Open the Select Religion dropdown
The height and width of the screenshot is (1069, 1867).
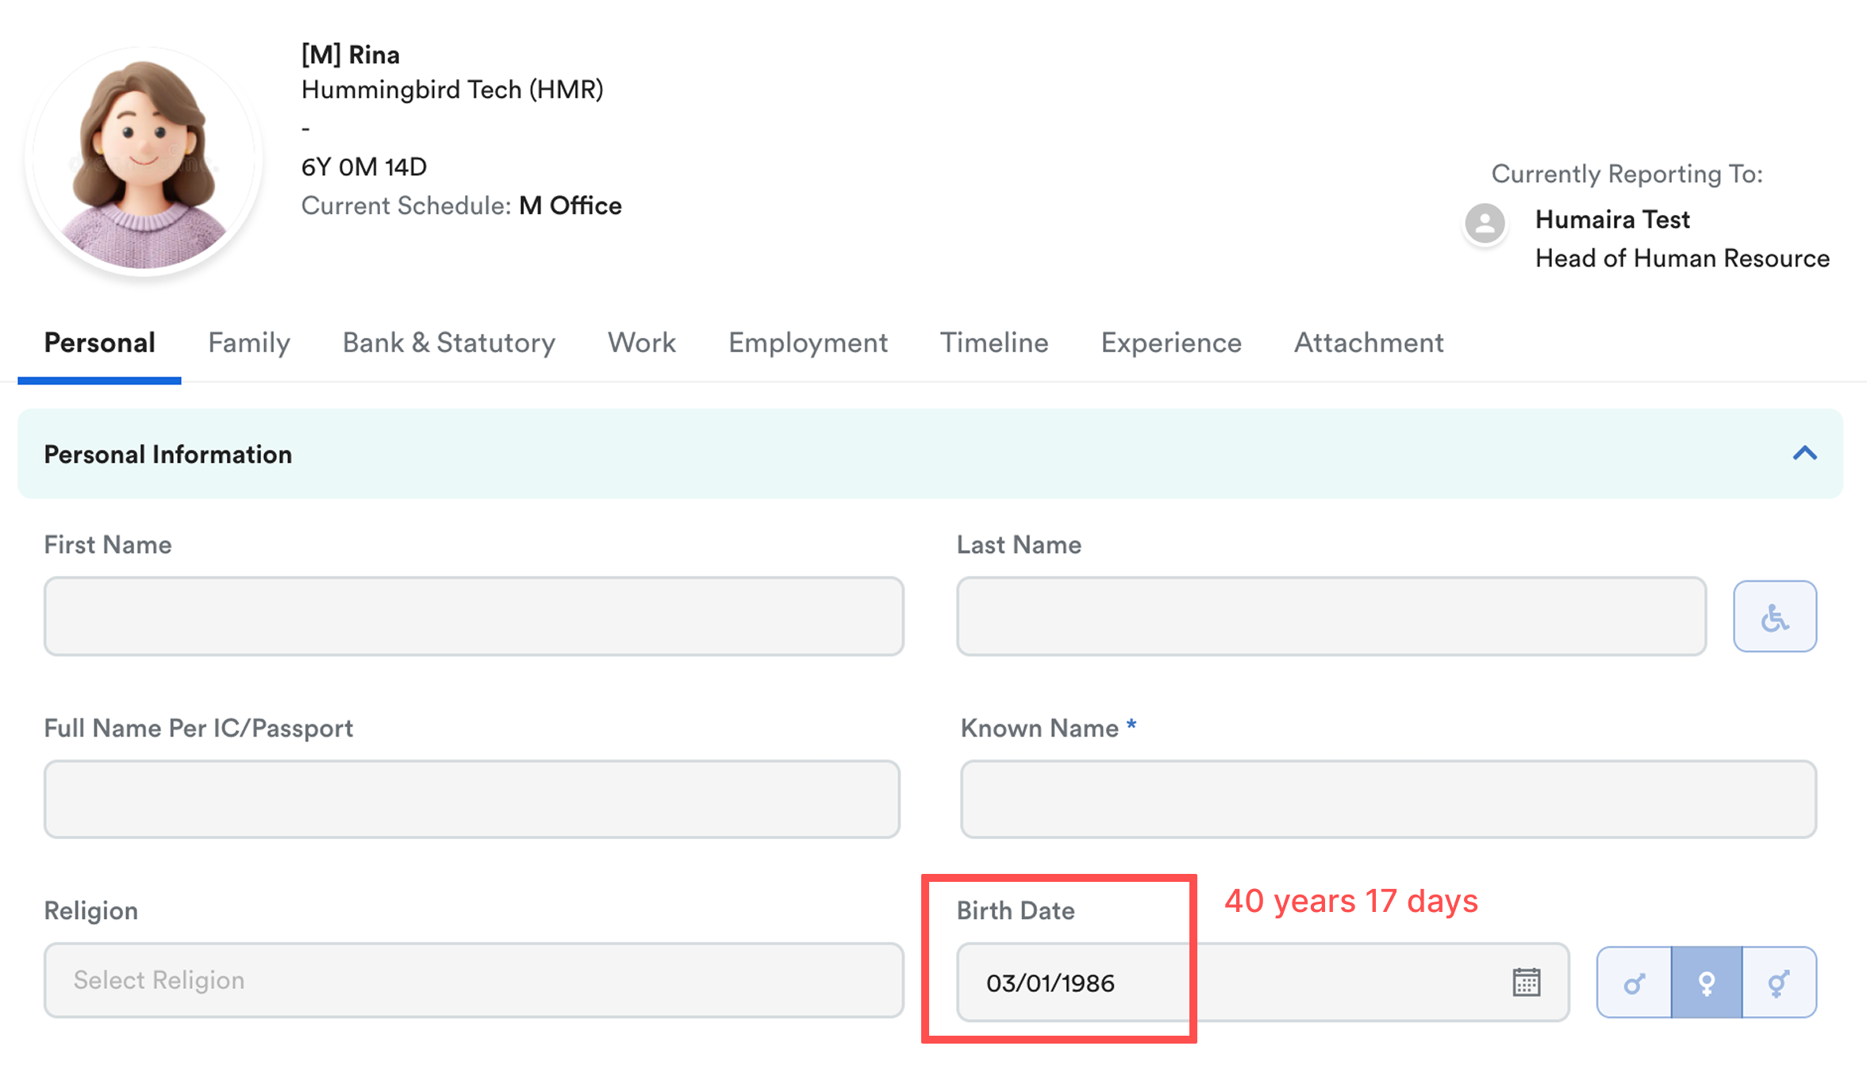(x=473, y=980)
